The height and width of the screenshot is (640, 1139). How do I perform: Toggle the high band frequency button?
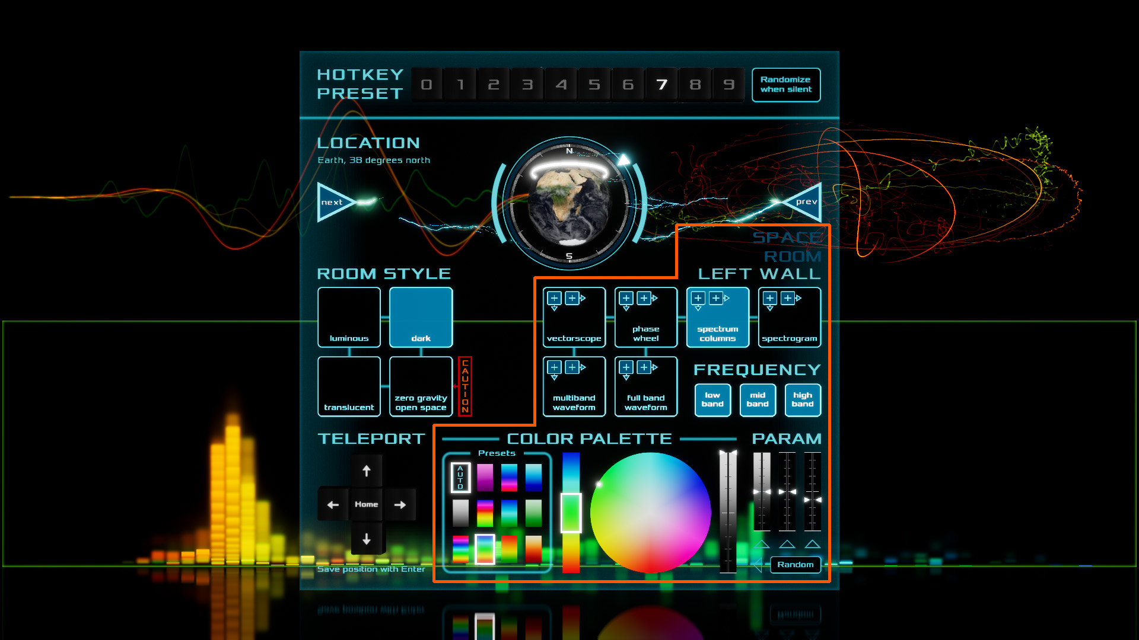pyautogui.click(x=803, y=400)
